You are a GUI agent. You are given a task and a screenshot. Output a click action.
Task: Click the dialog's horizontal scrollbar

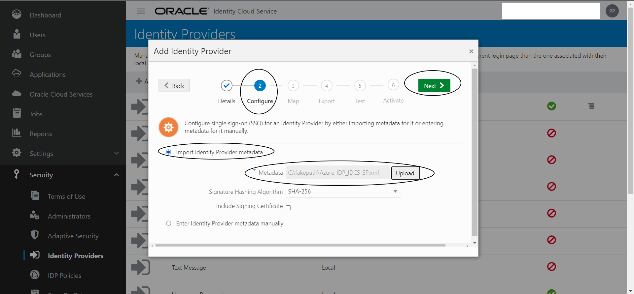(x=300, y=245)
